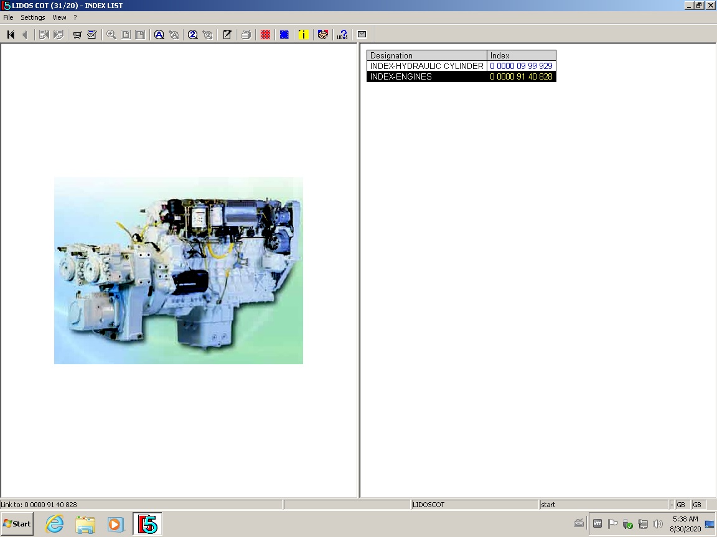Viewport: 717px width, 537px height.
Task: Click the blue EU flag toolbar icon
Action: point(284,35)
